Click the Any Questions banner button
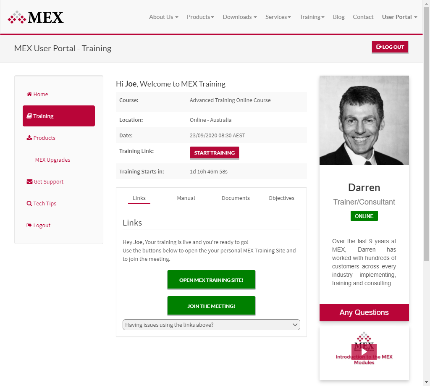Image resolution: width=430 pixels, height=386 pixels. [x=364, y=312]
